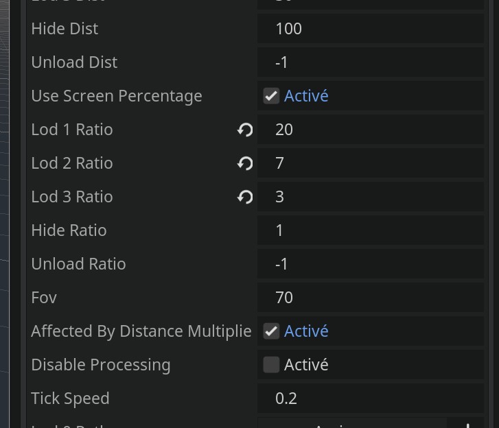The width and height of the screenshot is (499, 428).
Task: Click the Hide Dist property label
Action: 65,29
